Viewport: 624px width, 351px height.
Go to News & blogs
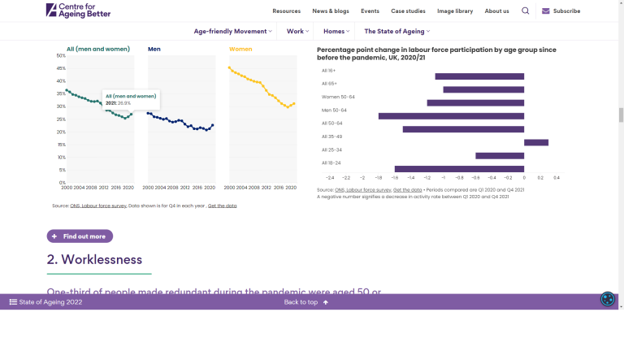pos(331,11)
